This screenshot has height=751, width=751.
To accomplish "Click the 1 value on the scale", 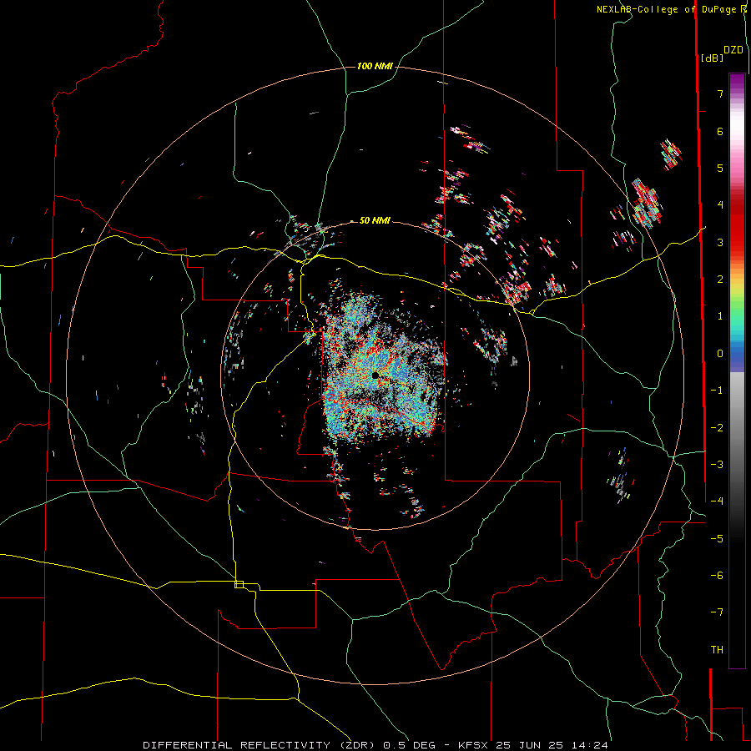I will pos(720,316).
